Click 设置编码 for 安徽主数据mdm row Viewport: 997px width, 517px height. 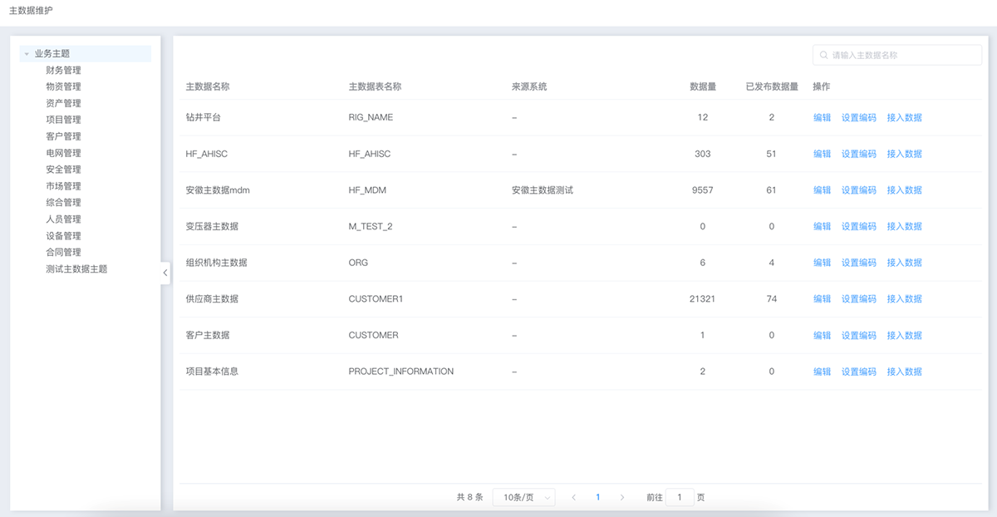(859, 190)
